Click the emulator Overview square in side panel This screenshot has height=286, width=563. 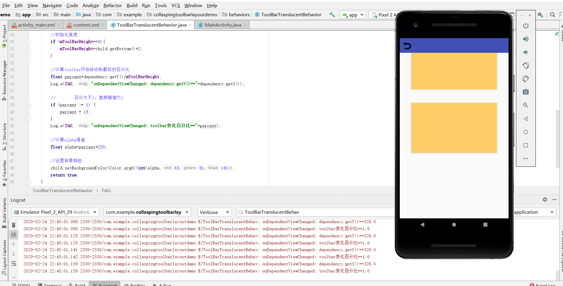coord(525,145)
